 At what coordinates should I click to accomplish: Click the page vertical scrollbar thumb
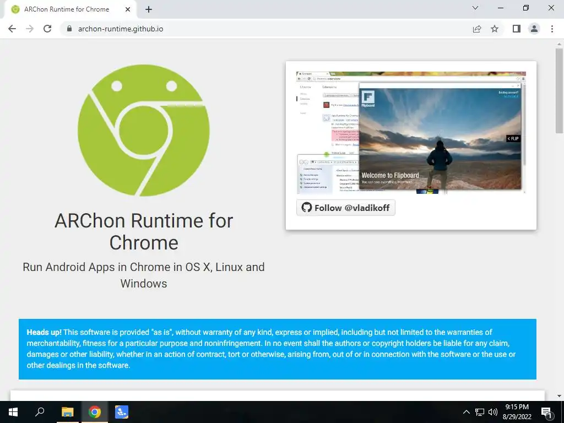[559, 90]
